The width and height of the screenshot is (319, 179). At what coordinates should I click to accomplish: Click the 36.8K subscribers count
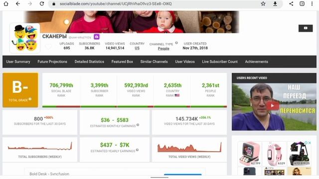point(90,48)
